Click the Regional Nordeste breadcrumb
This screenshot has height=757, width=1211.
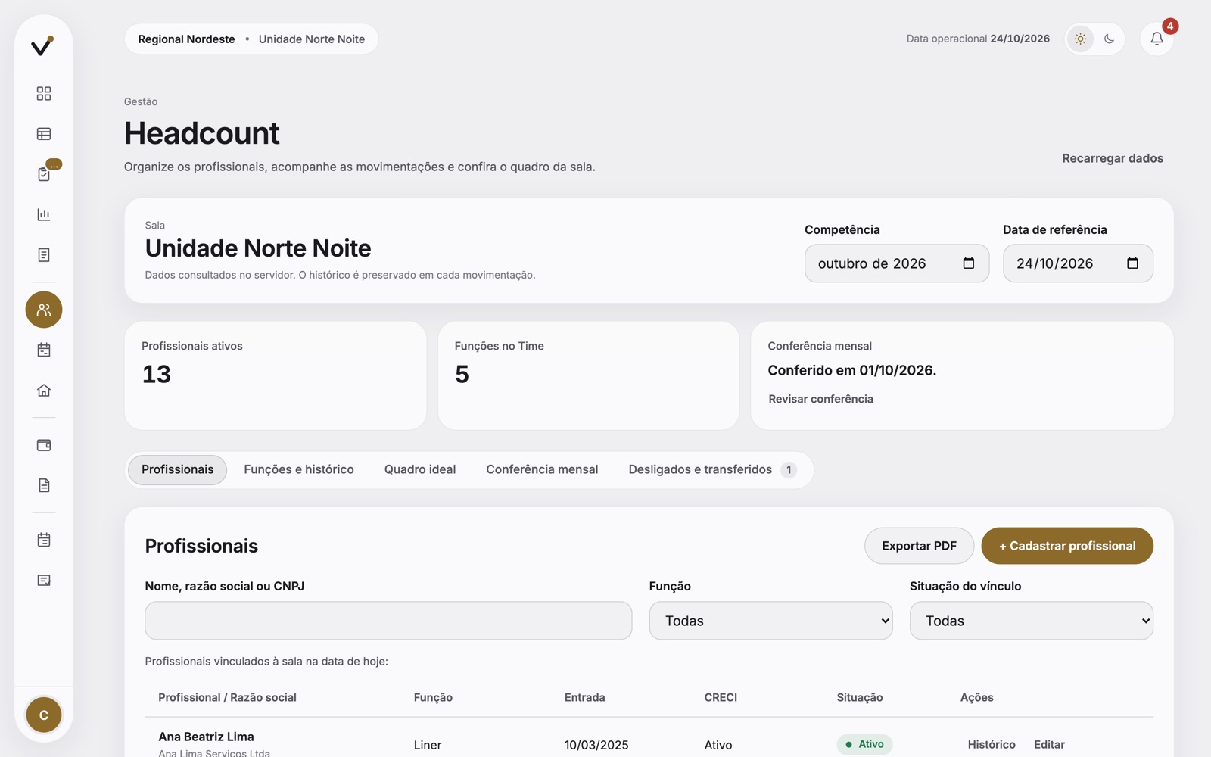186,39
